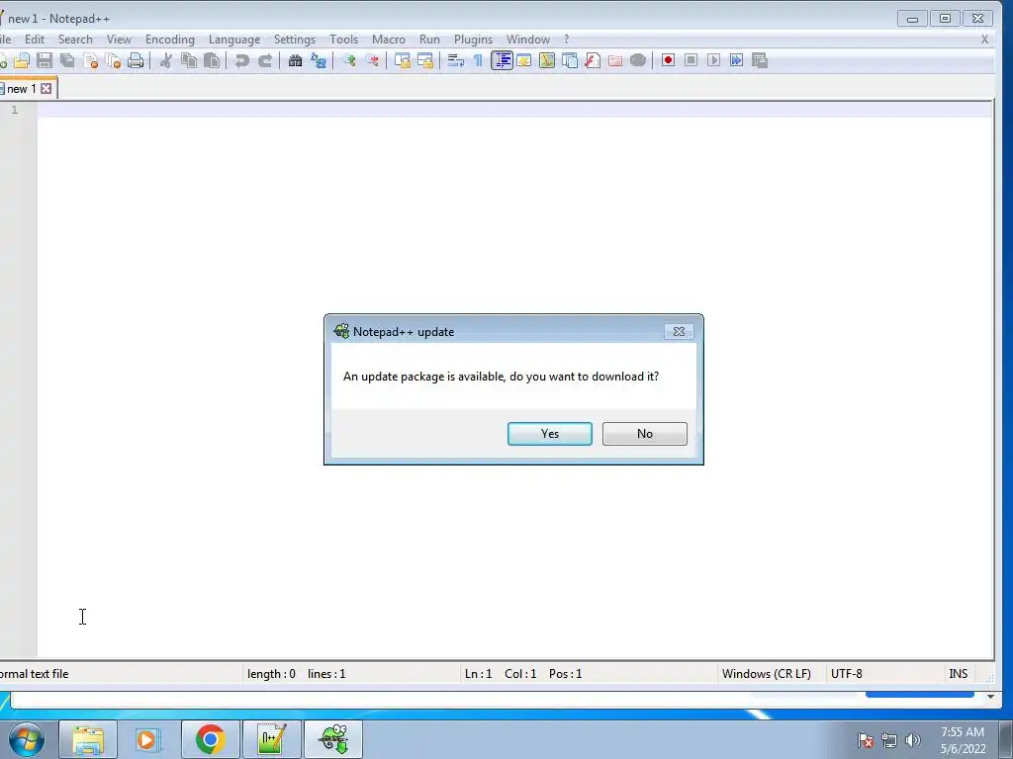Open Find with the binoculars icon

click(x=295, y=60)
